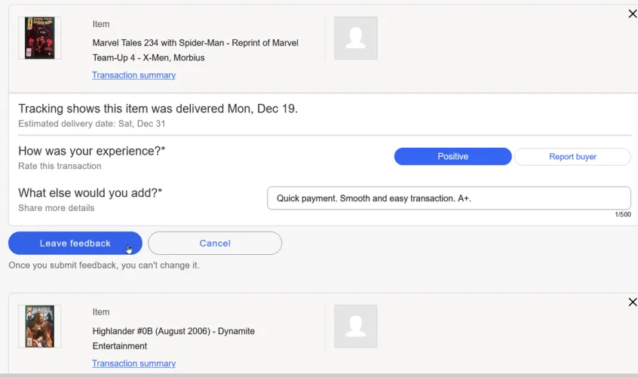Click buyer avatar for Marvel Tales item
Viewport: 638px width, 377px height.
click(x=355, y=38)
